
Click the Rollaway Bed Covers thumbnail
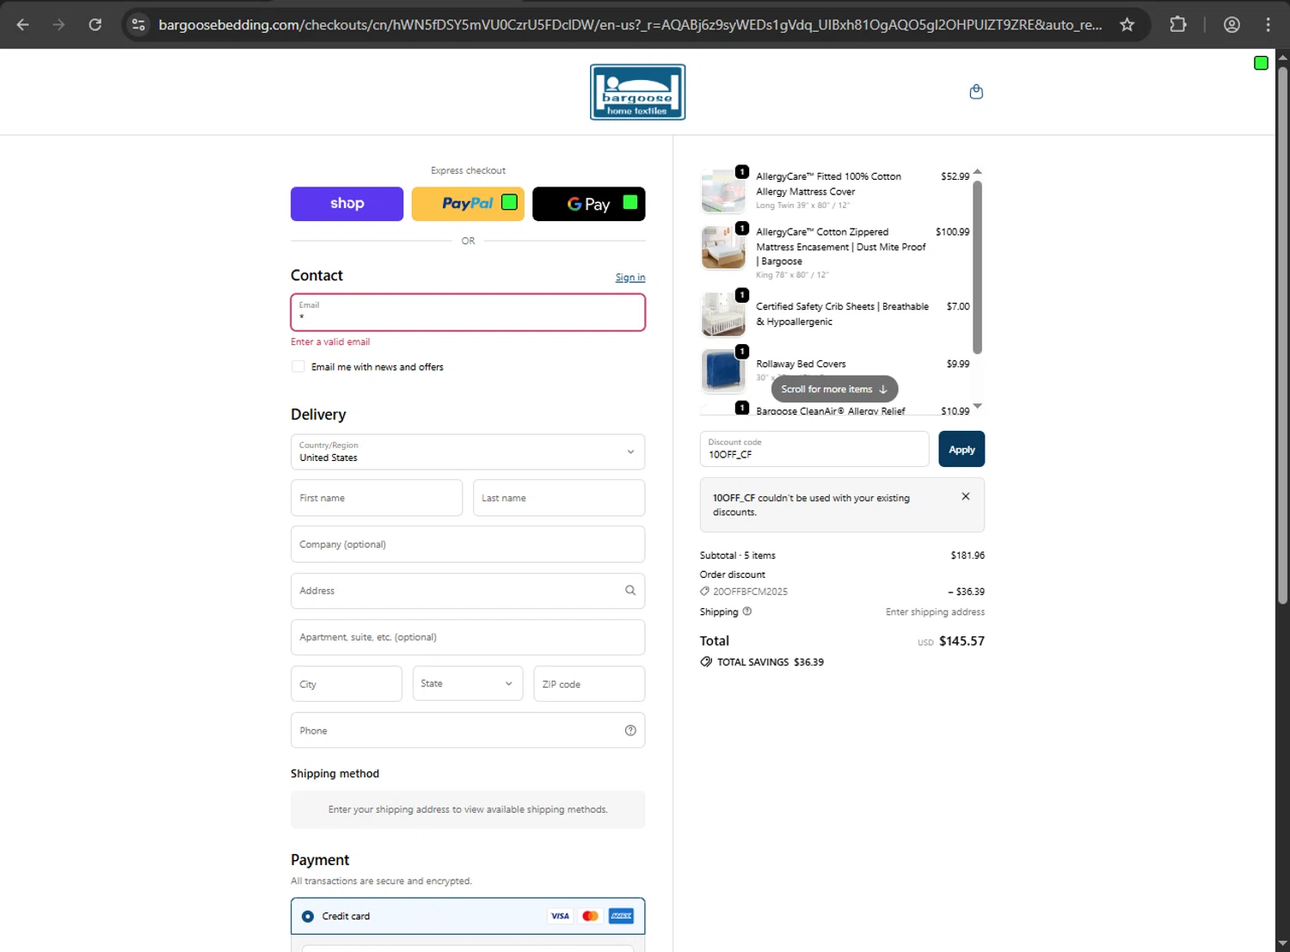723,371
